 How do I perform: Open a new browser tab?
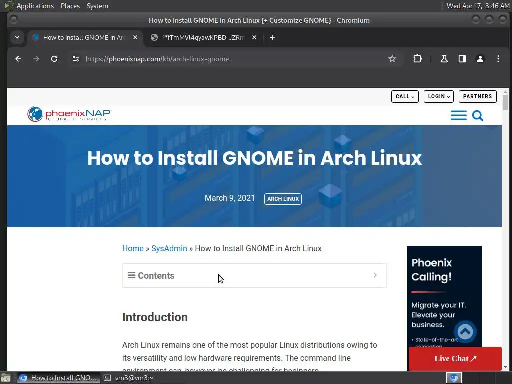pyautogui.click(x=272, y=37)
